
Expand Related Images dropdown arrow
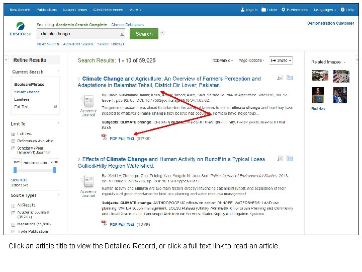click(x=344, y=62)
